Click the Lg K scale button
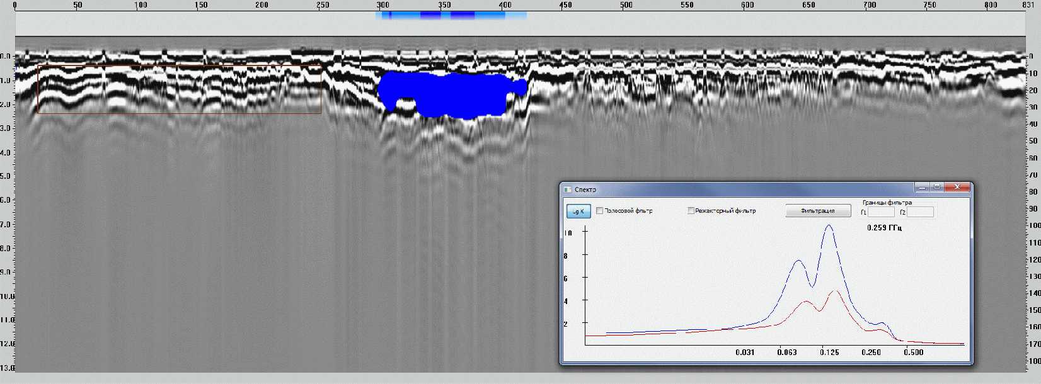The image size is (1041, 384). (x=578, y=212)
